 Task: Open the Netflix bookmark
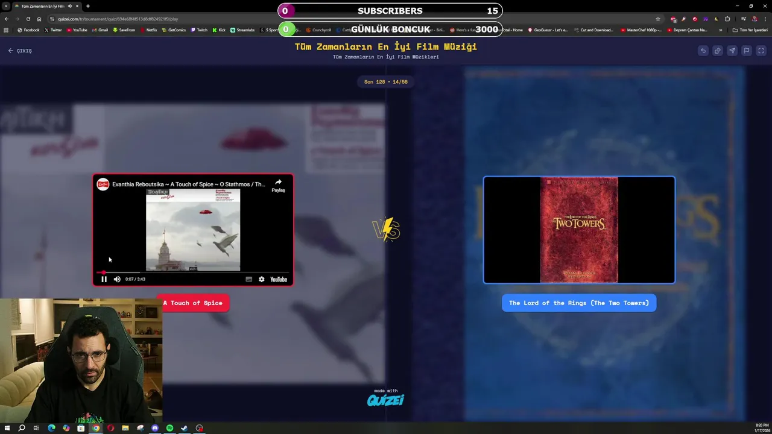click(148, 30)
